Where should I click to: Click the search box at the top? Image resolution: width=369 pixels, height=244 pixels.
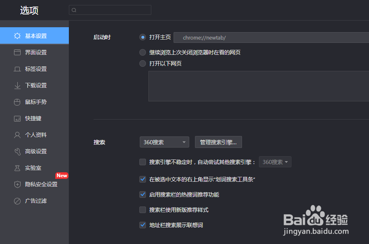tap(110, 9)
